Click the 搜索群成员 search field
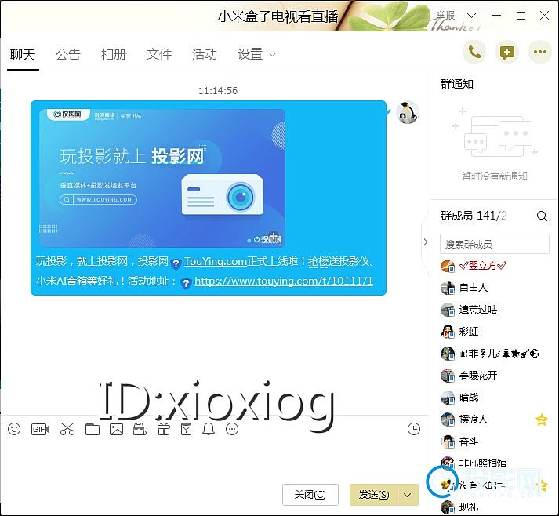Screen dimensions: 559x516 point(495,244)
